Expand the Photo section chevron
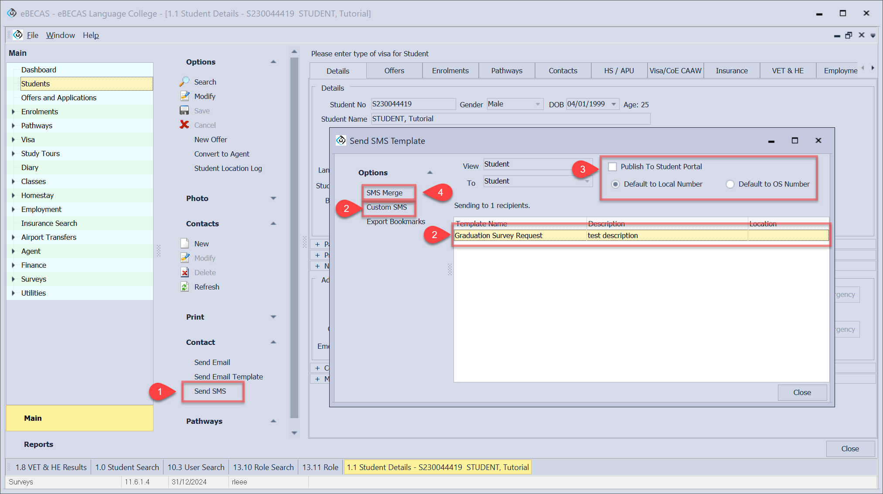The width and height of the screenshot is (883, 494). (x=273, y=198)
